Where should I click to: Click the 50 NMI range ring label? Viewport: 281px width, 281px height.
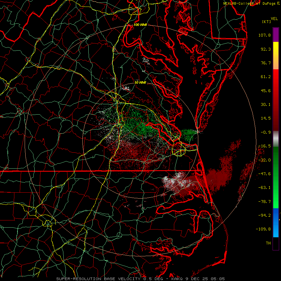pos(140,83)
